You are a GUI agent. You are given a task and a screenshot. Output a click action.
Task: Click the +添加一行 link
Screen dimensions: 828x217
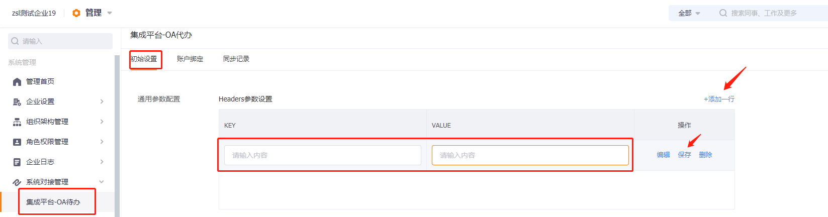point(719,99)
